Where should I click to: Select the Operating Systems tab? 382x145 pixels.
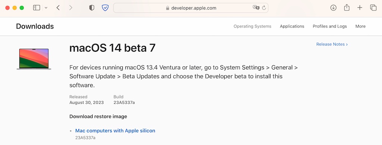click(x=253, y=26)
